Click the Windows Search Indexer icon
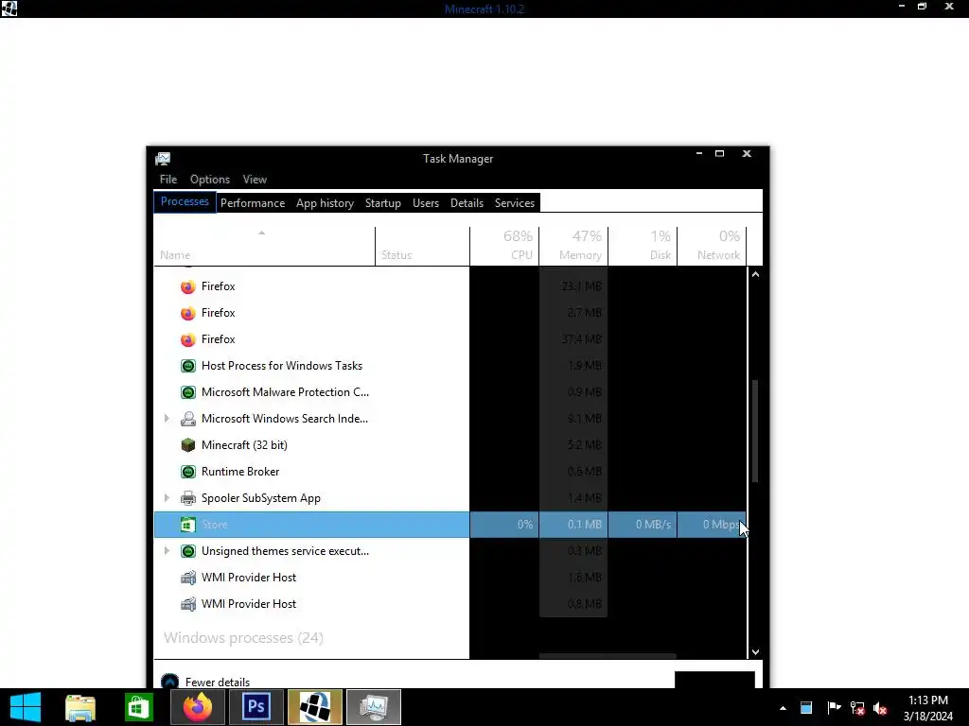 (x=188, y=419)
